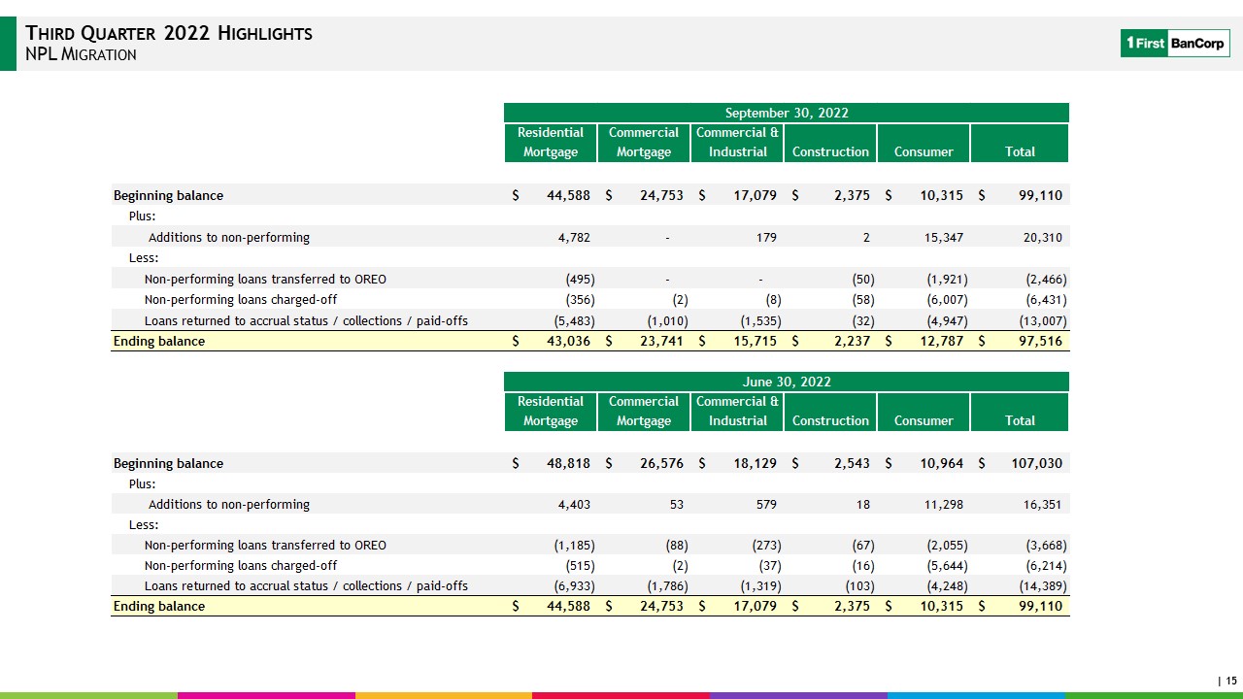Click June total additions value 16,351
The width and height of the screenshot is (1243, 699).
1040,505
